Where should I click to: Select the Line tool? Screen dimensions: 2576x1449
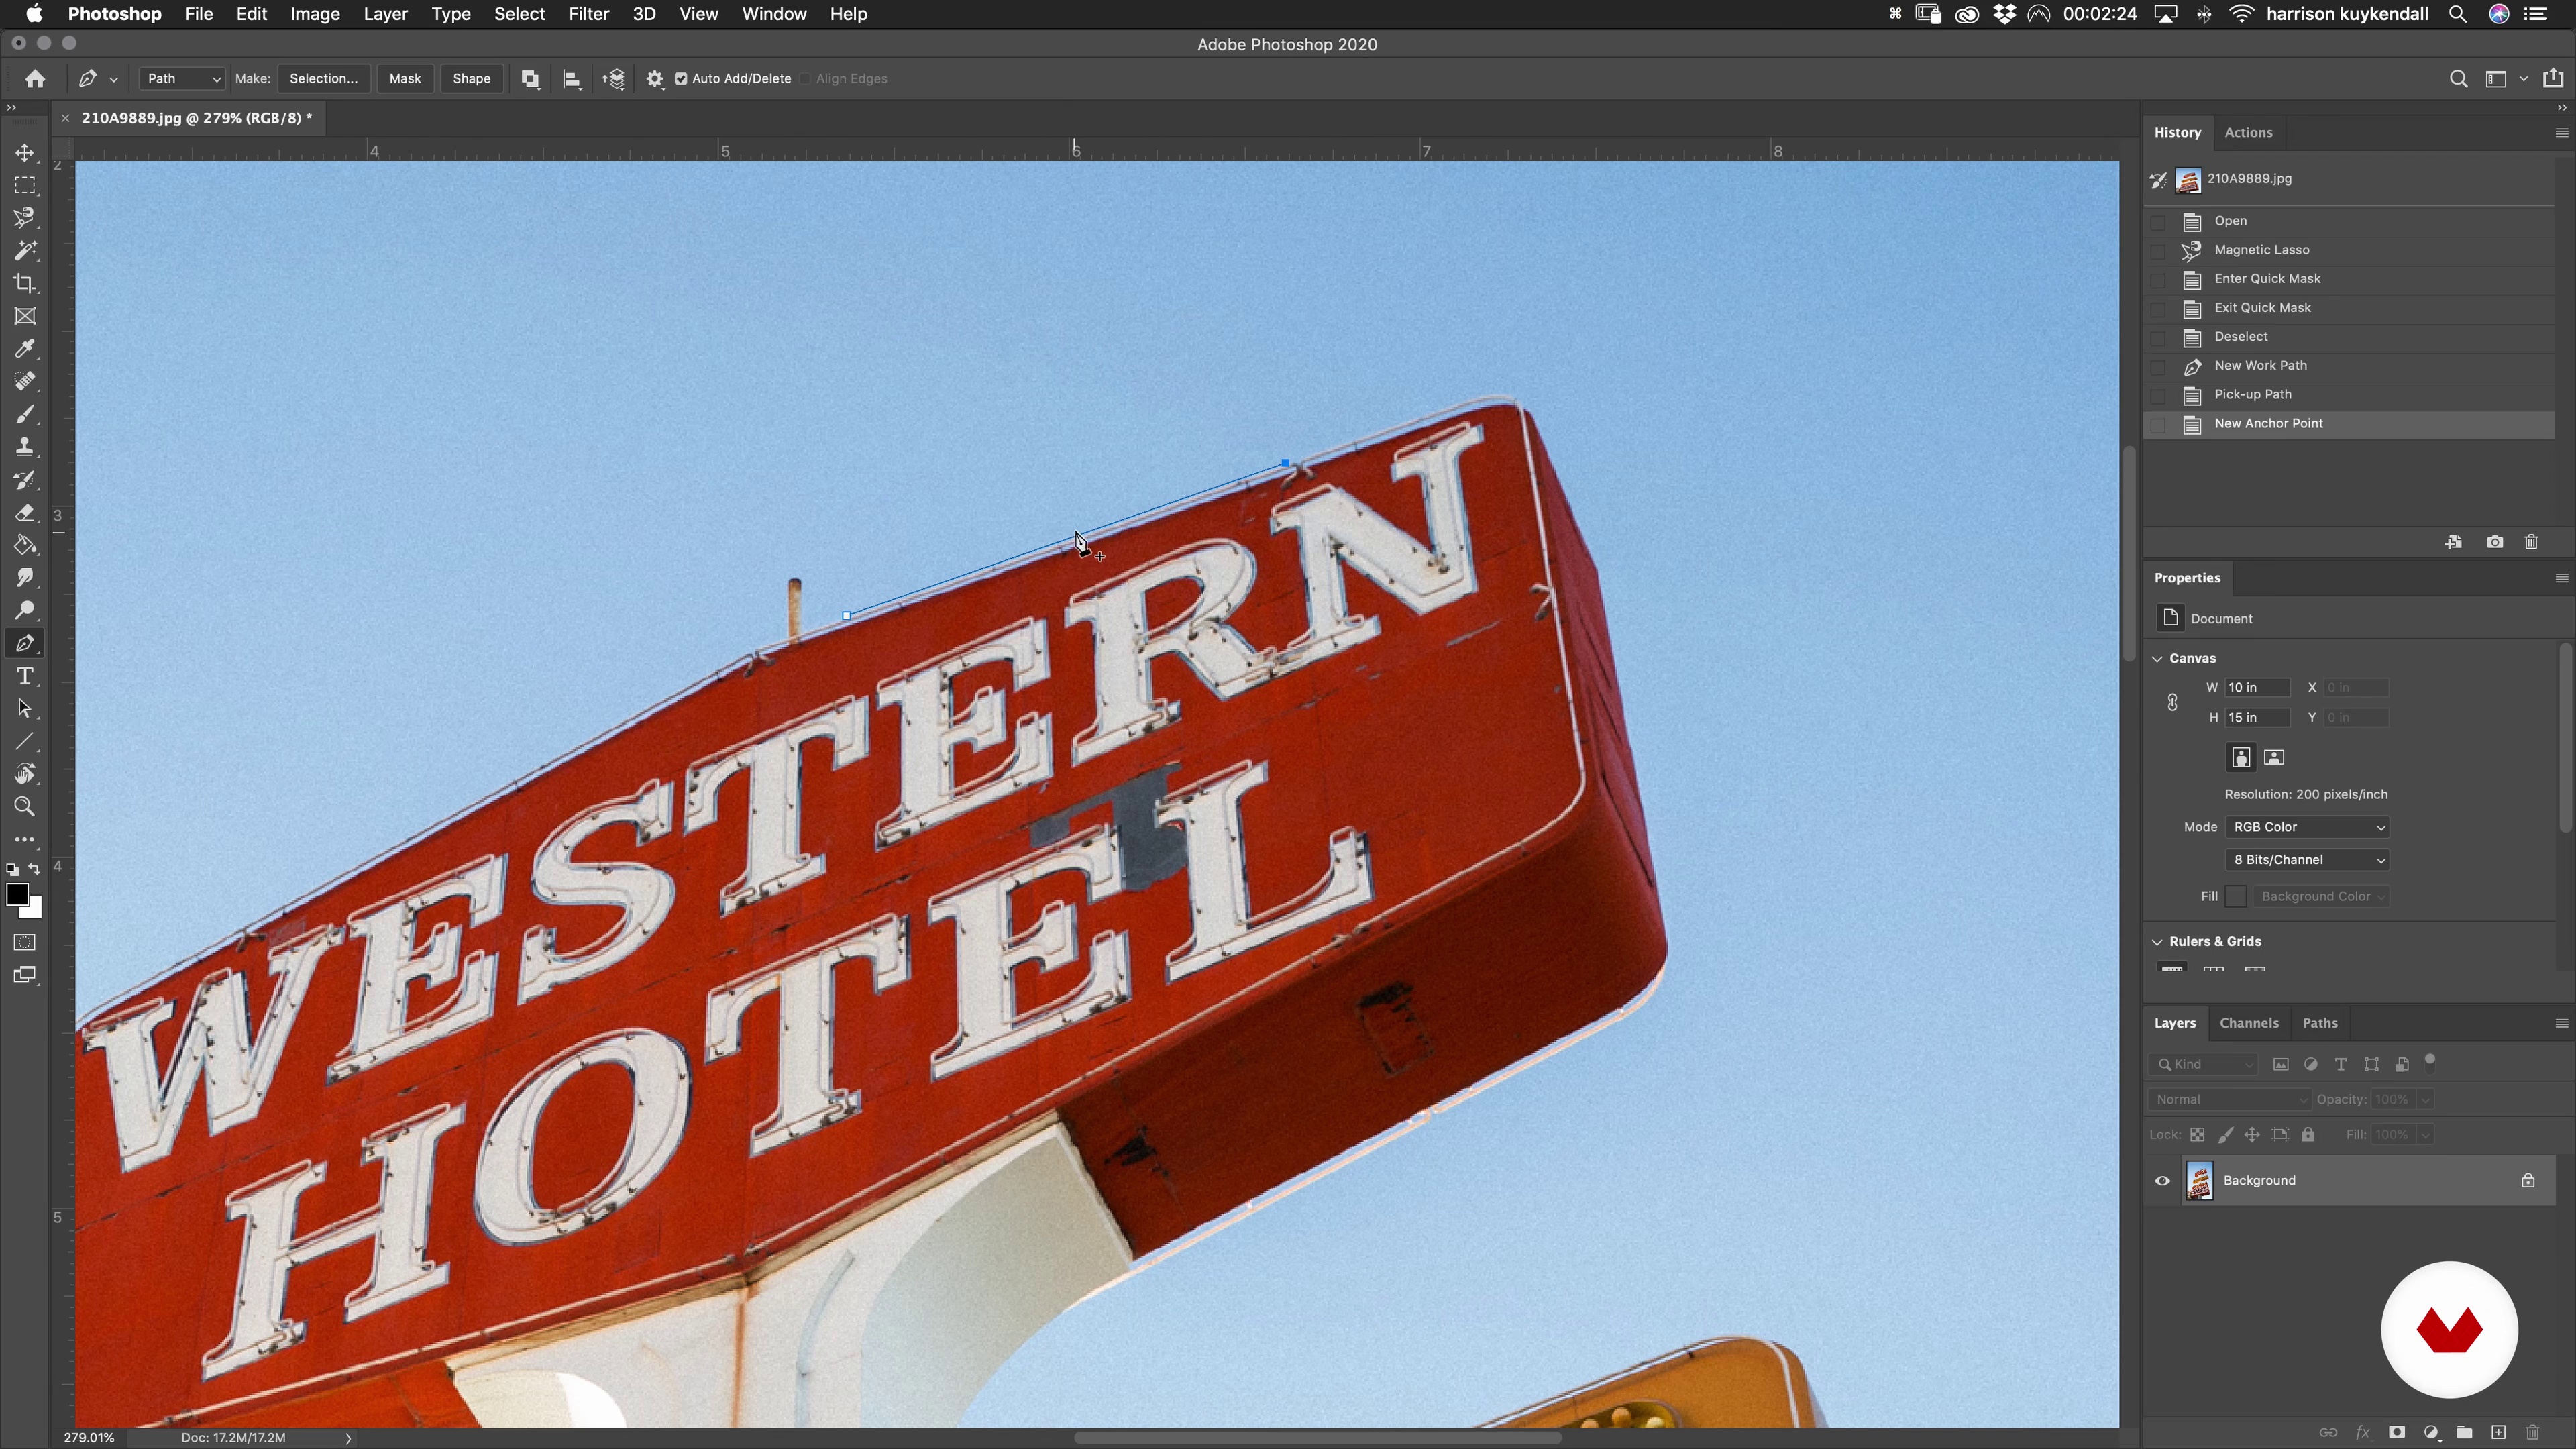(25, 742)
